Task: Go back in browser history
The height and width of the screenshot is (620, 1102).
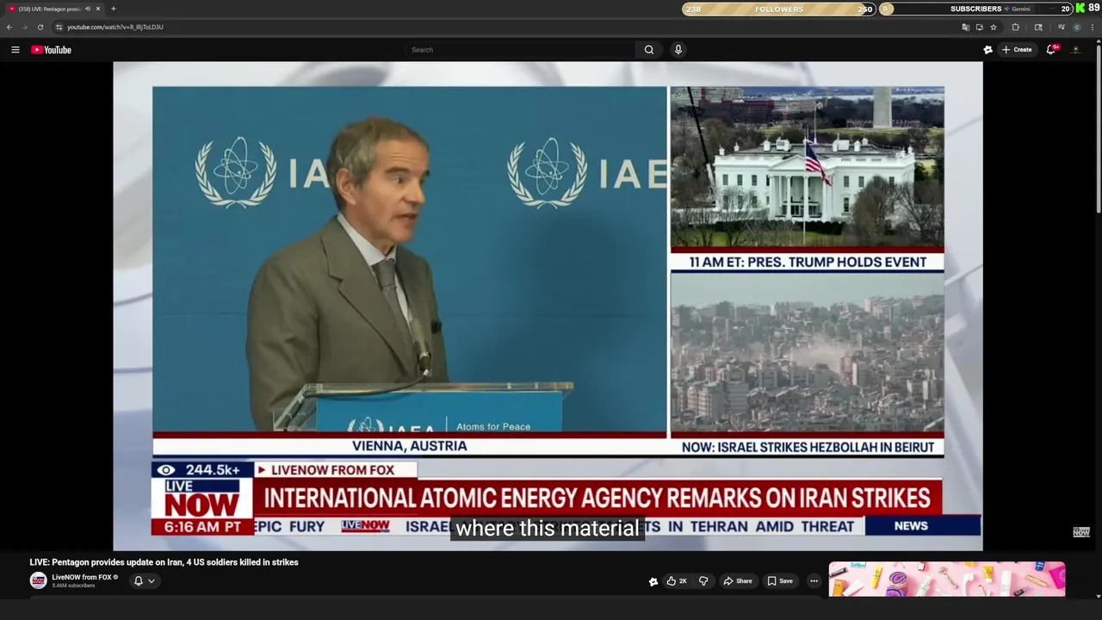Action: pos(9,27)
